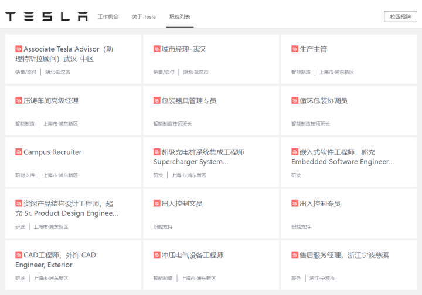
Task: Open the 包装器具管理专员 job title
Action: pos(189,101)
